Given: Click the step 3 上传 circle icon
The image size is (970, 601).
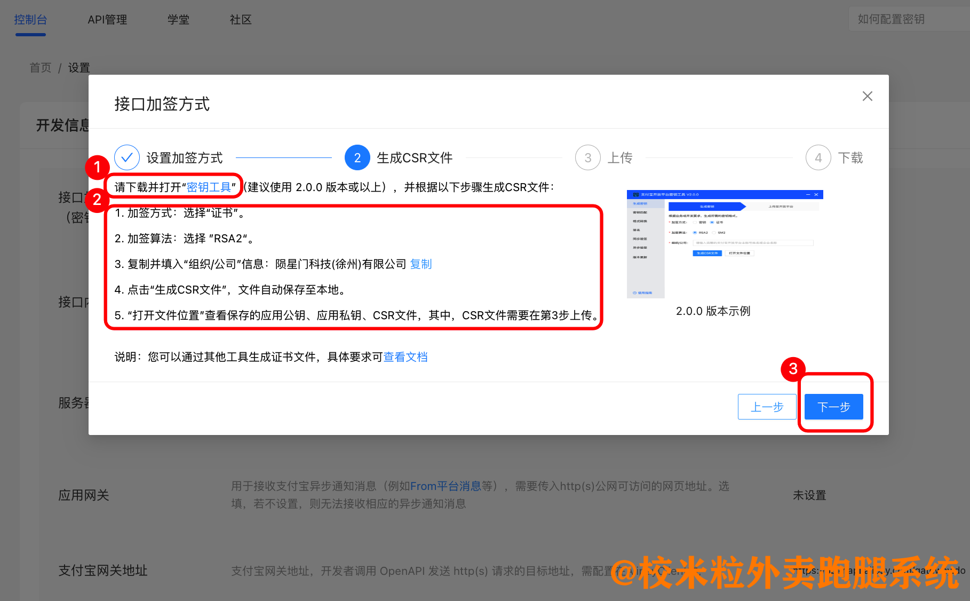Looking at the screenshot, I should click(x=588, y=157).
